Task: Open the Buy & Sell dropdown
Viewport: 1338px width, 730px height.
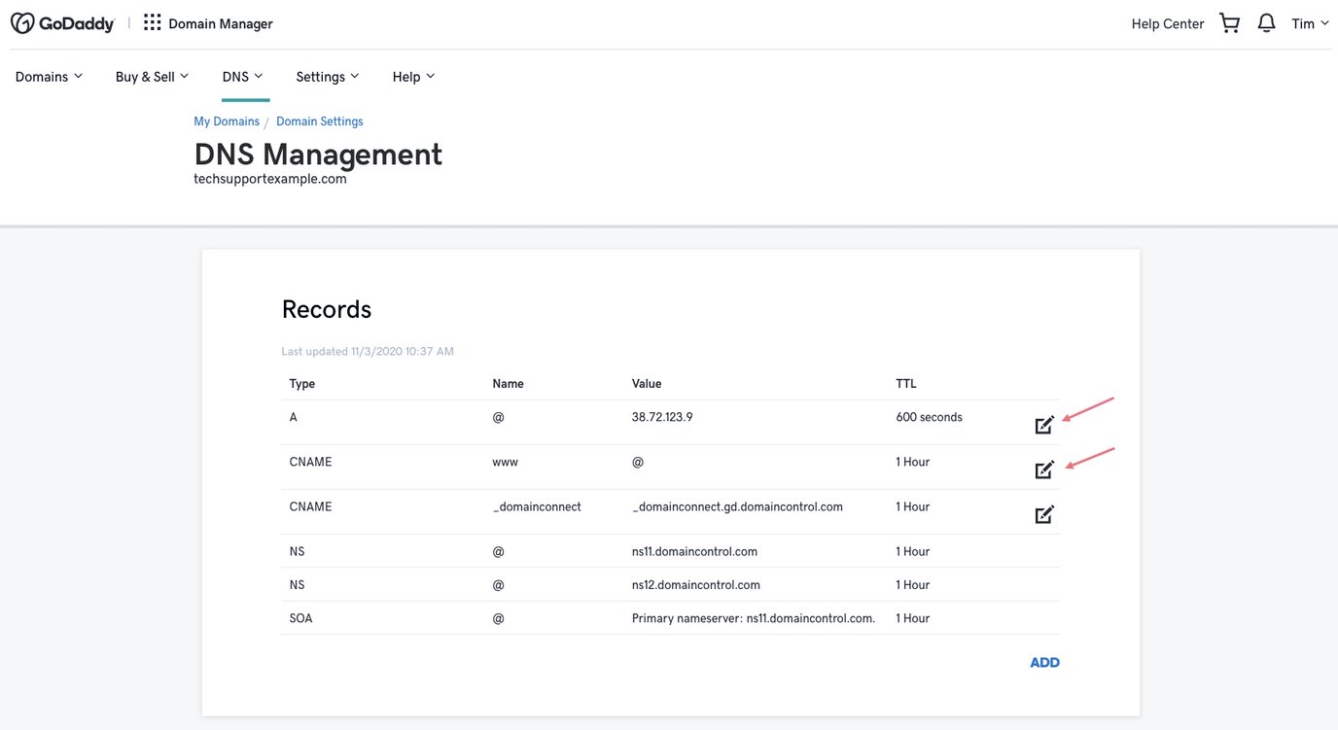Action: (x=152, y=77)
